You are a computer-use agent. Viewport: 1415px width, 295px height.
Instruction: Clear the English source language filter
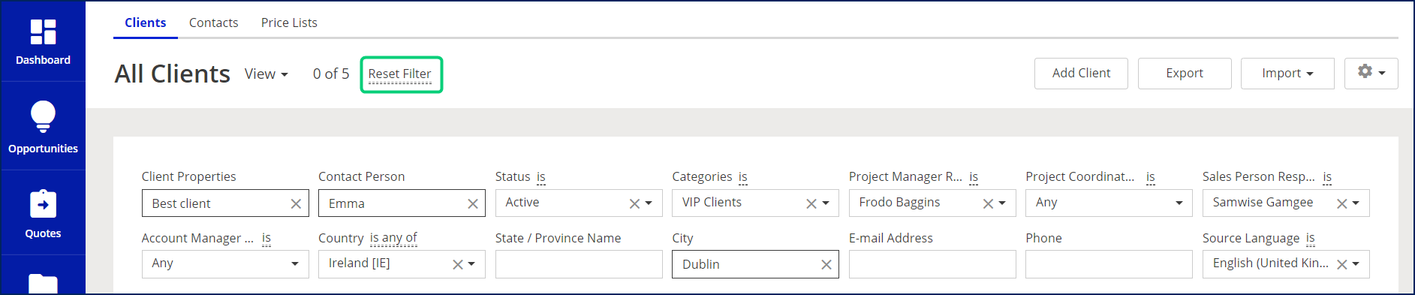pos(1342,264)
